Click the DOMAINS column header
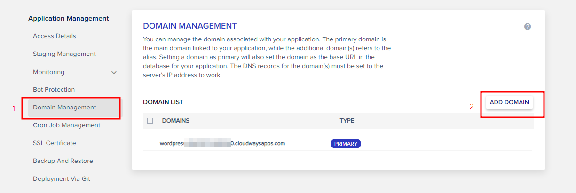This screenshot has width=576, height=193. [176, 121]
